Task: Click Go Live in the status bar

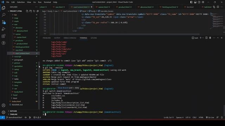Action: coord(210,118)
